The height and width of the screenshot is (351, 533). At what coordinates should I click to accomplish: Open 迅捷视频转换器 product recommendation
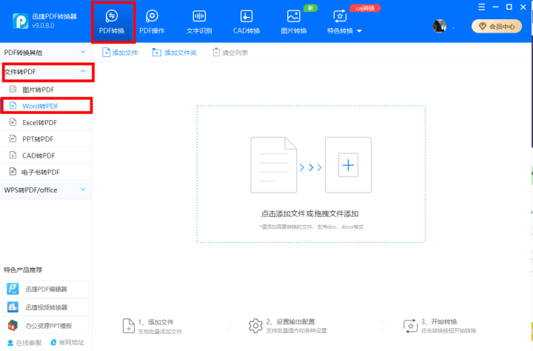pos(46,307)
